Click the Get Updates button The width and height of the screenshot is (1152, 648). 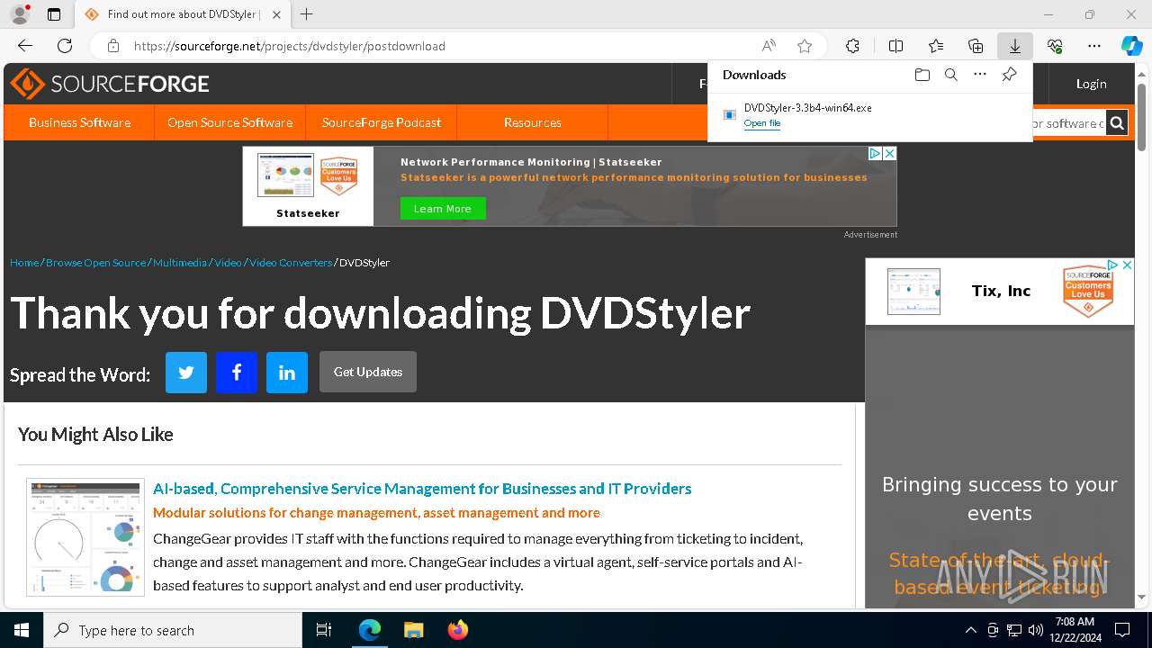pyautogui.click(x=368, y=372)
